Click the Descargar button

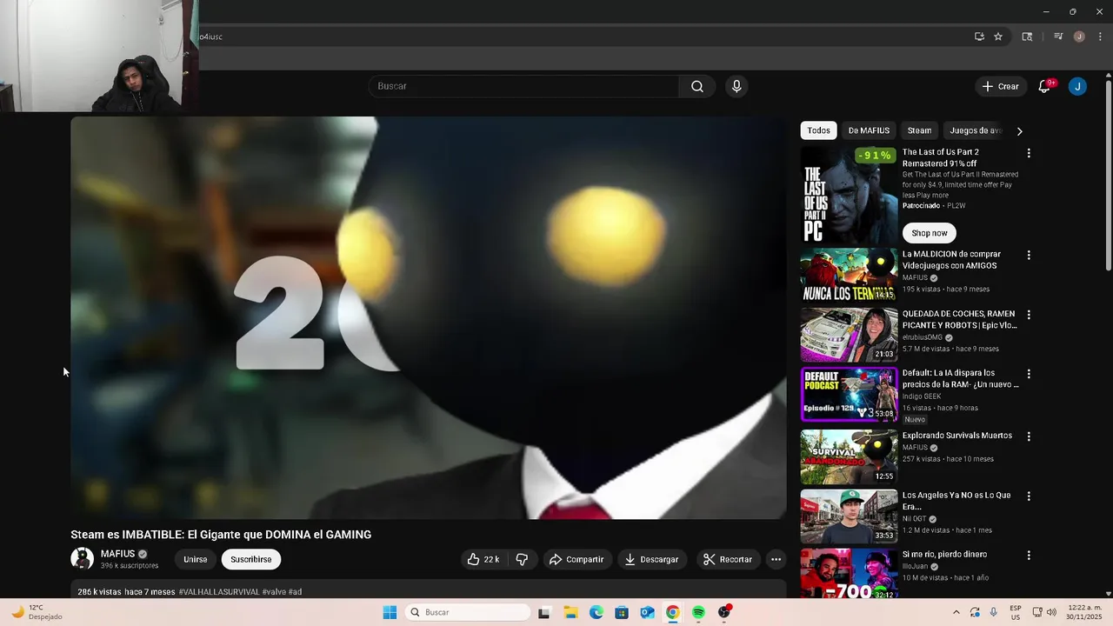pos(651,559)
